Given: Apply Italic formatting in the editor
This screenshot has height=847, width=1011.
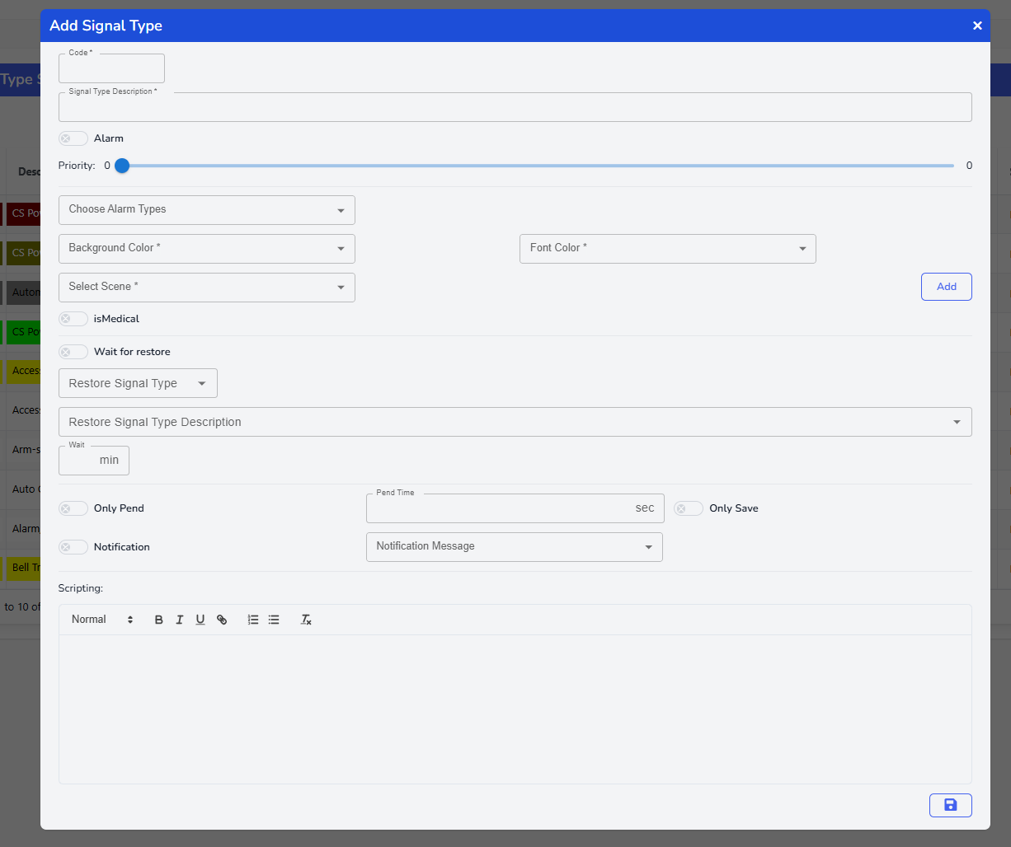Looking at the screenshot, I should coord(180,620).
